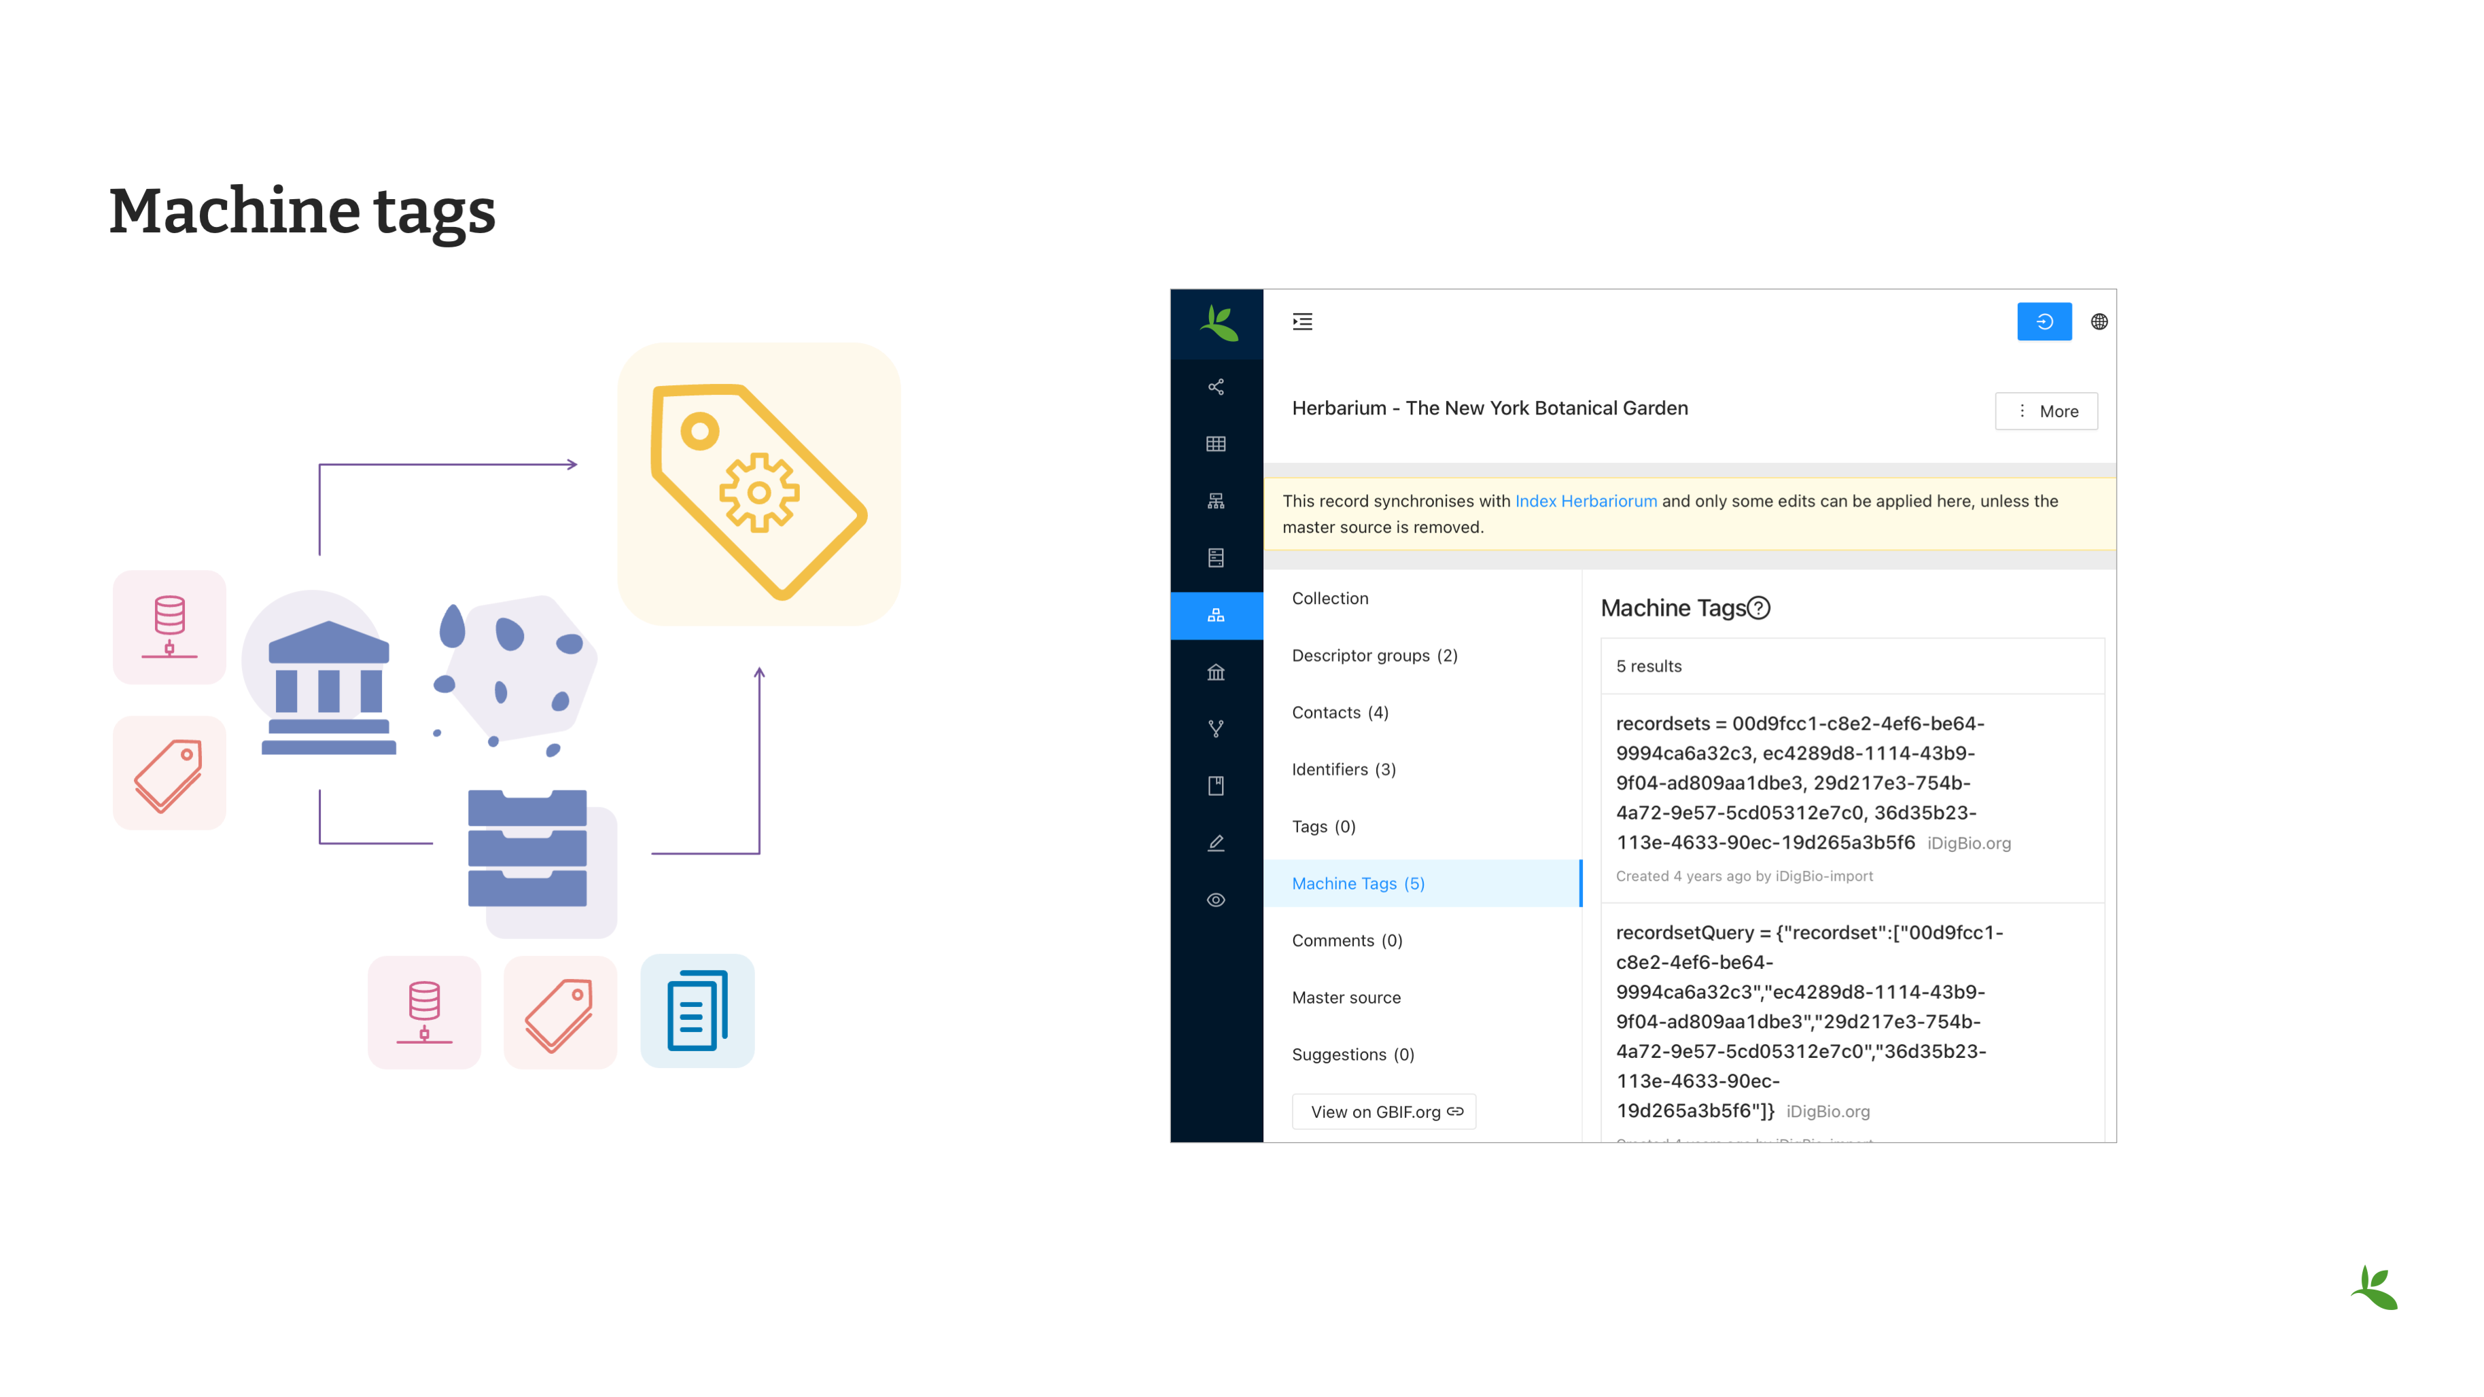Click the eye icon in sidebar
Image resolution: width=2484 pixels, height=1397 pixels.
click(1216, 900)
